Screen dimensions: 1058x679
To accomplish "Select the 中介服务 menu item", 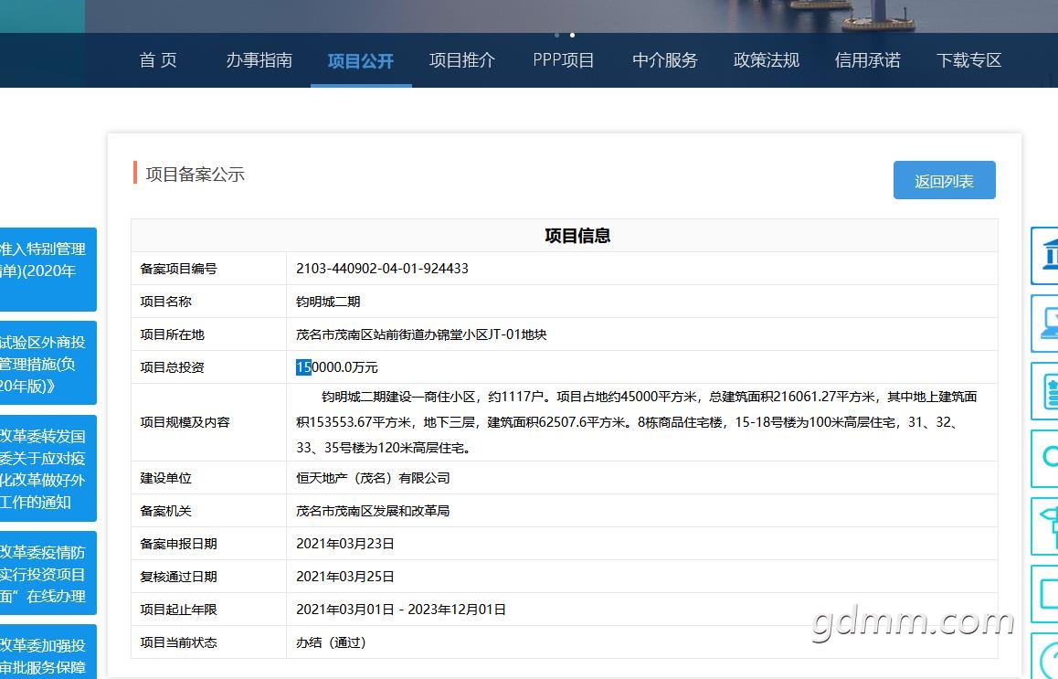I will click(665, 60).
